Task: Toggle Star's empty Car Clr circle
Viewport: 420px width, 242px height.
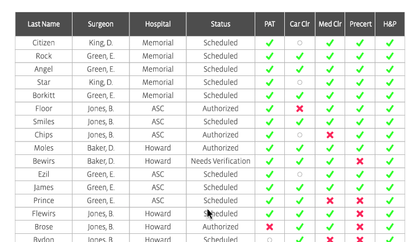Action: click(x=300, y=82)
